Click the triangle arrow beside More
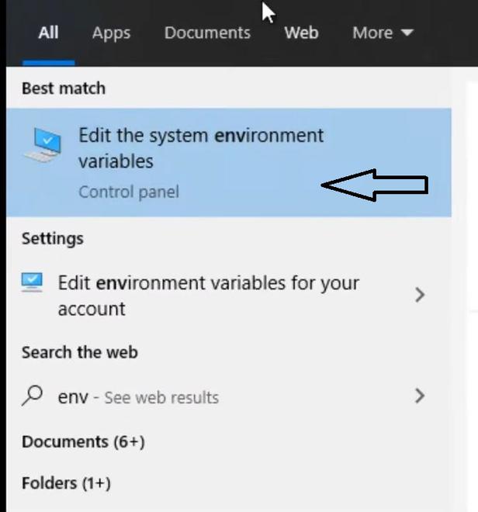 407,33
